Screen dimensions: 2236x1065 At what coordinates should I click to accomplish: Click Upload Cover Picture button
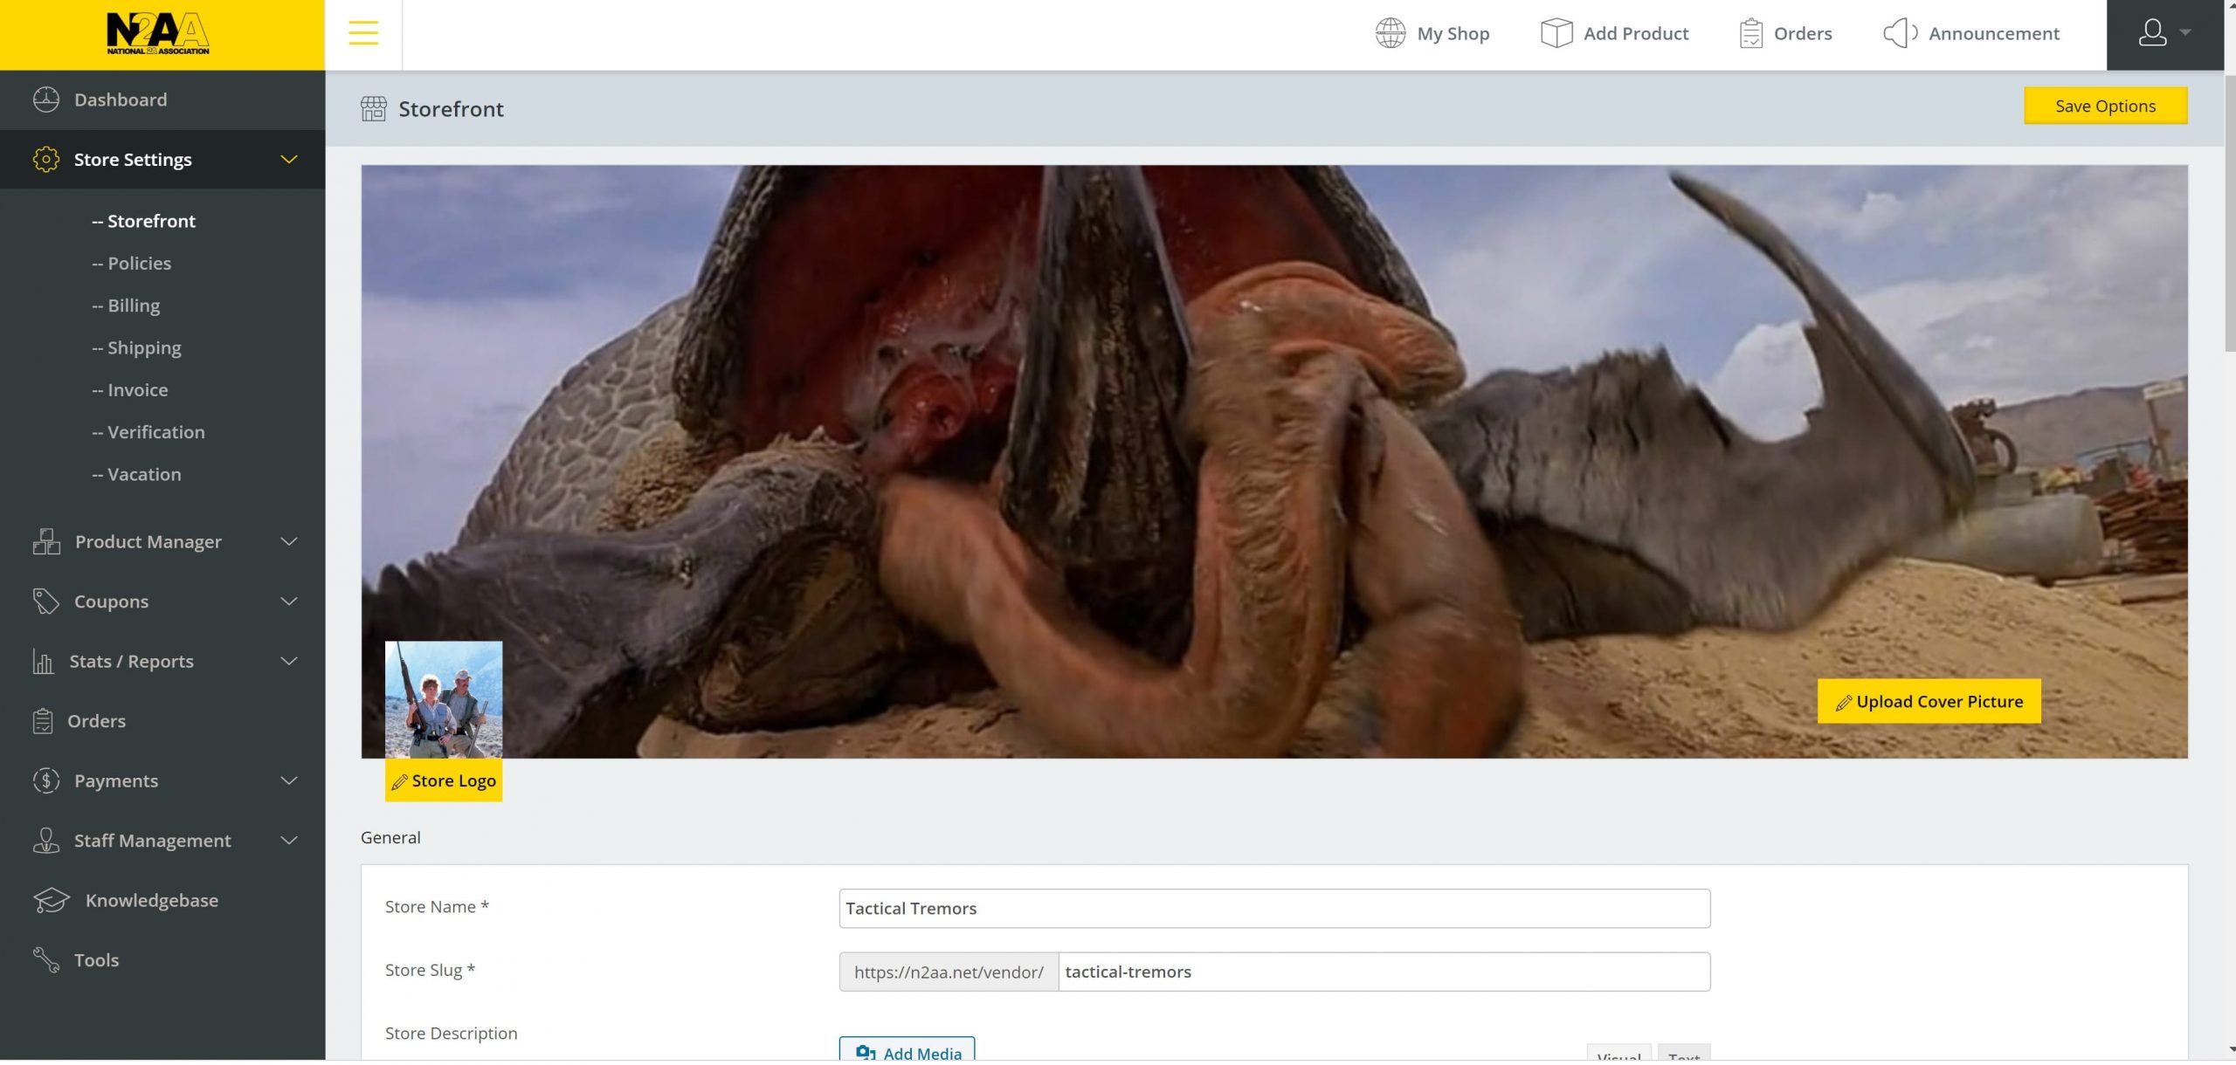1929,702
